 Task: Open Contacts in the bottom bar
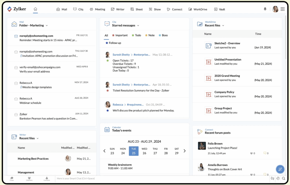pos(47,178)
